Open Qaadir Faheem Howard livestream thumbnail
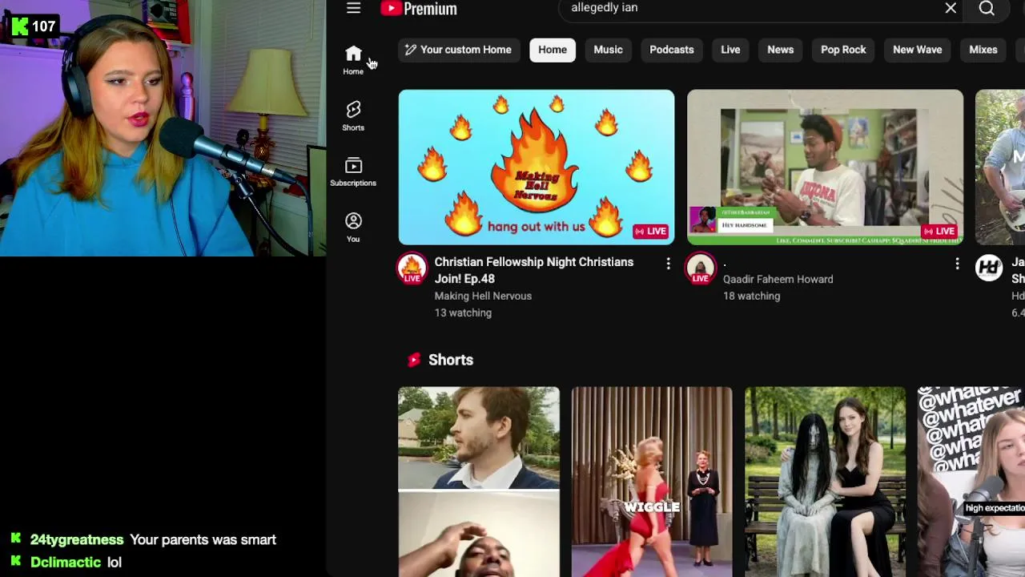The width and height of the screenshot is (1025, 577). (825, 167)
